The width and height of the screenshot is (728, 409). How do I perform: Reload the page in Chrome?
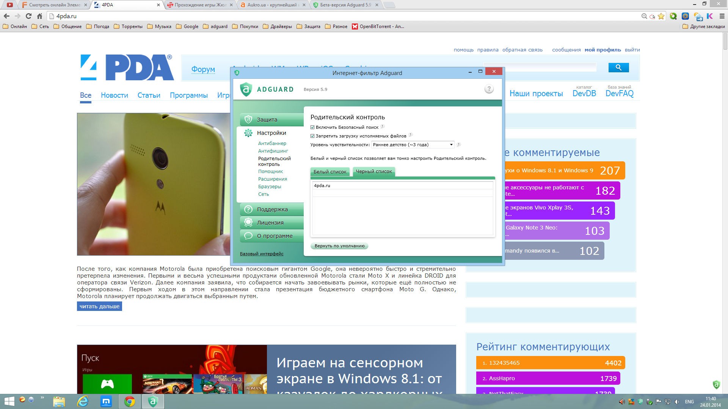[28, 16]
